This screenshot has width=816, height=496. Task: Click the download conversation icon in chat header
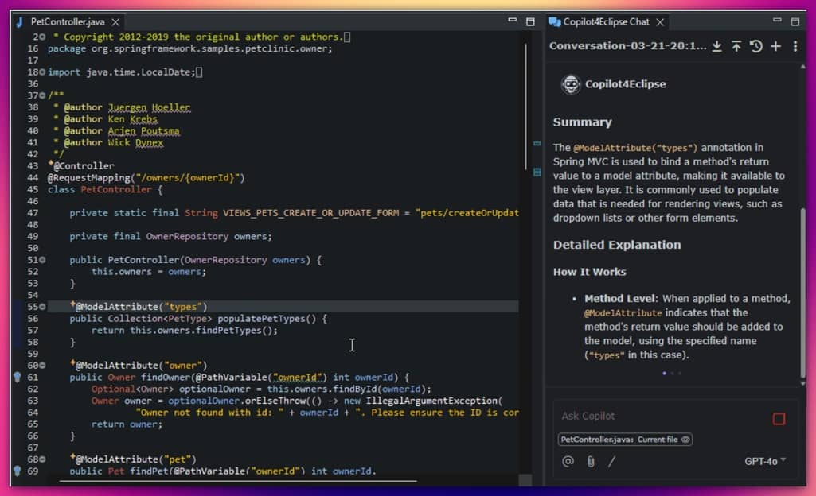(x=717, y=46)
